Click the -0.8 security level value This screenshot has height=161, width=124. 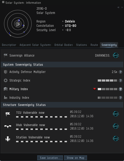pos(68,30)
